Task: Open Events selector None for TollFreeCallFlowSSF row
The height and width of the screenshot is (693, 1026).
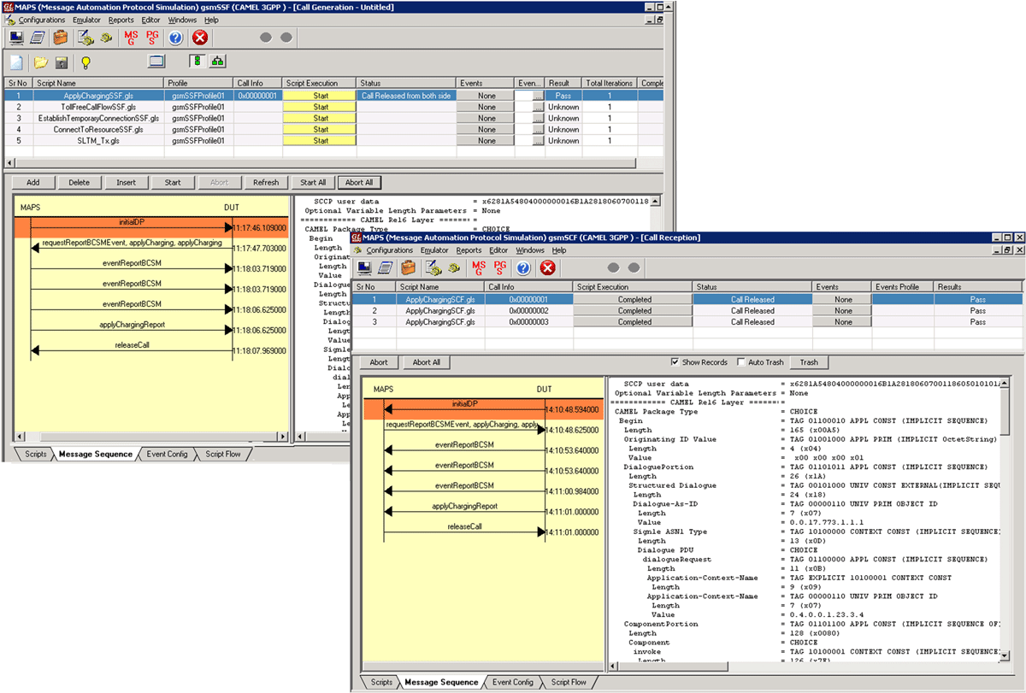Action: click(486, 108)
